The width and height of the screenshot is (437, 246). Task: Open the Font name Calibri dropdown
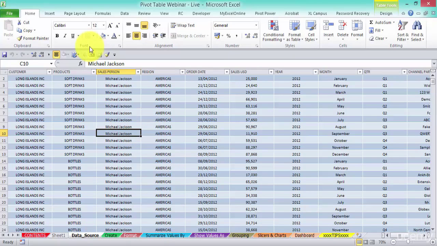tap(89, 26)
